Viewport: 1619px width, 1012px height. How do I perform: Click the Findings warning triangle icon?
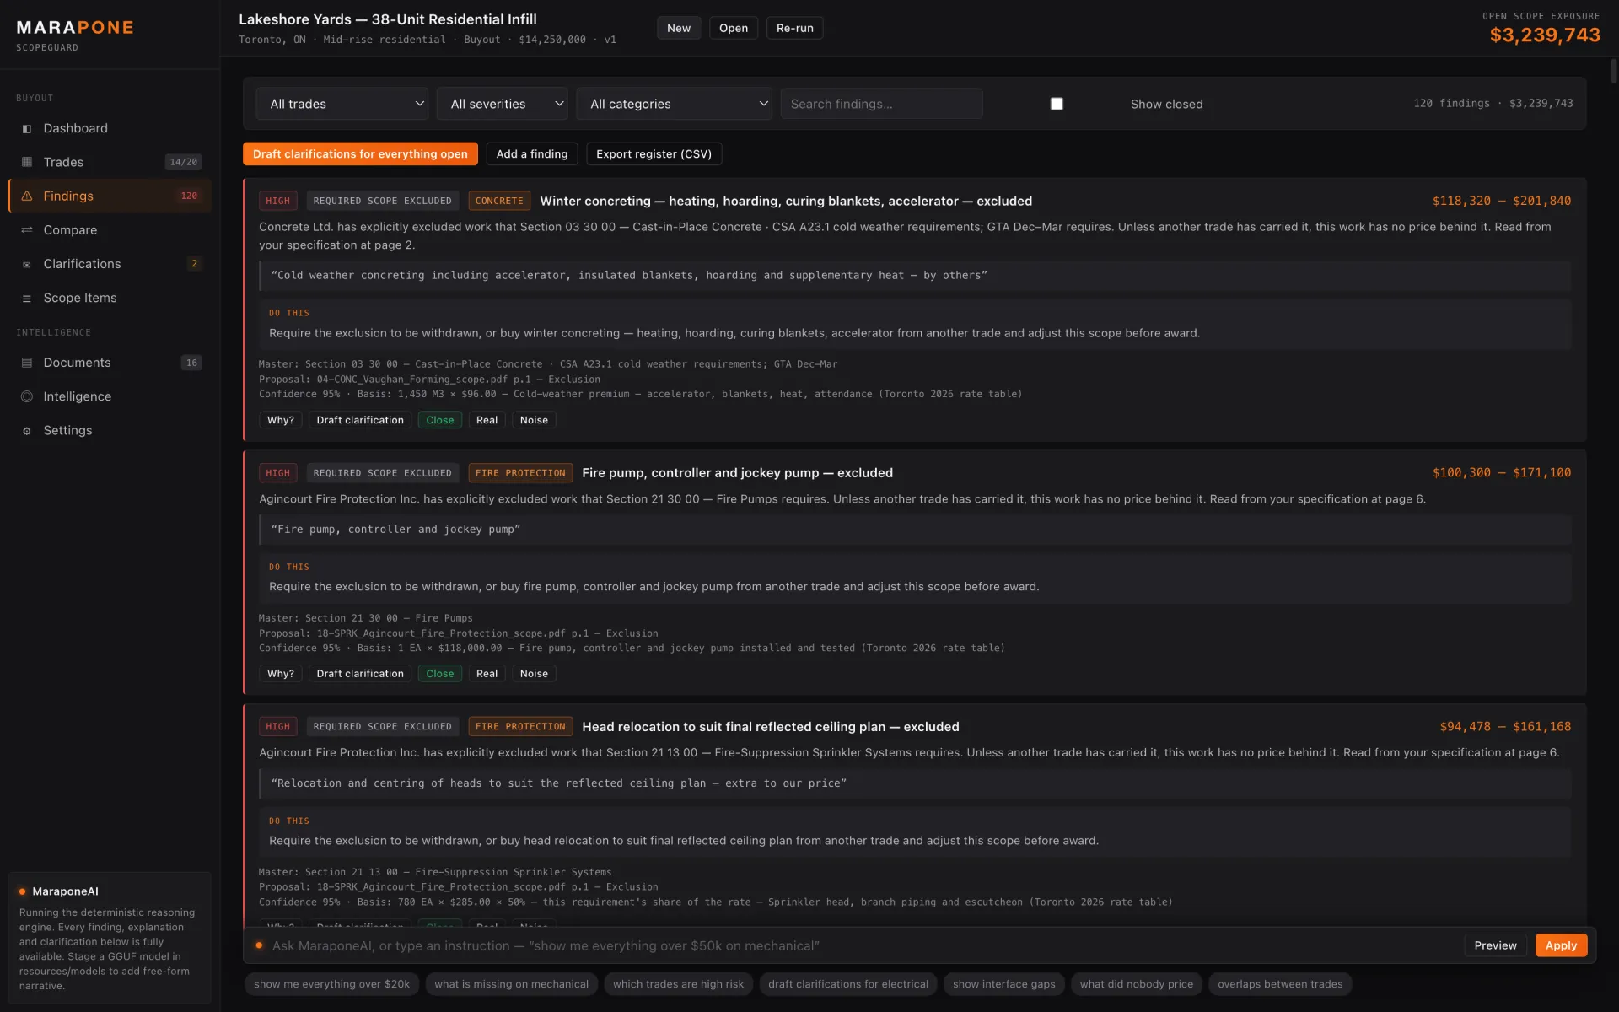point(27,196)
